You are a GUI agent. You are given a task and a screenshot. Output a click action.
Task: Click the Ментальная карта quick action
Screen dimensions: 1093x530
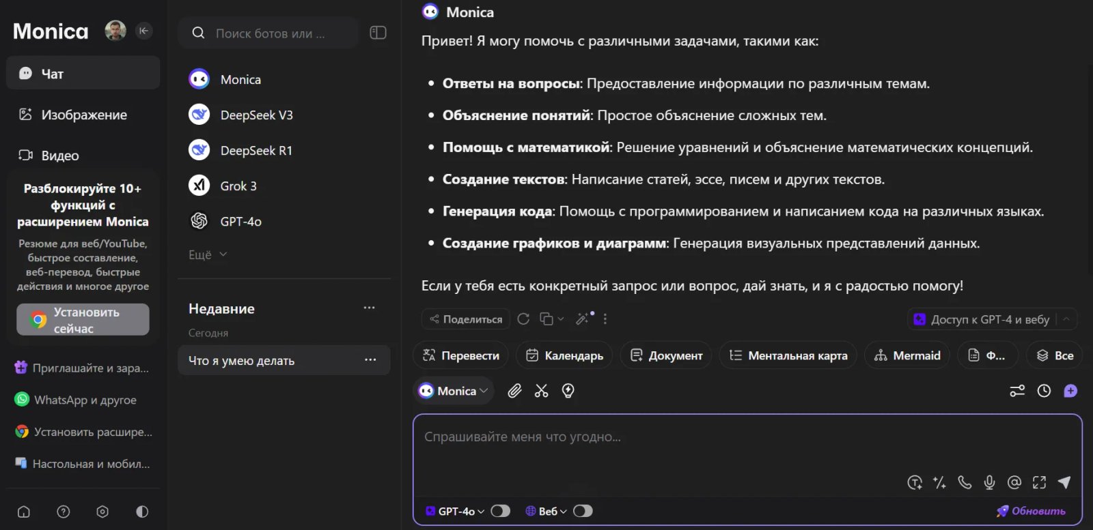click(x=788, y=355)
